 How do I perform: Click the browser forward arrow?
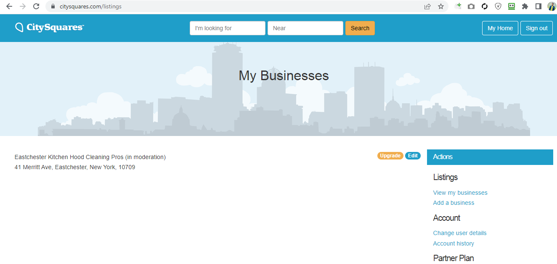tap(23, 6)
